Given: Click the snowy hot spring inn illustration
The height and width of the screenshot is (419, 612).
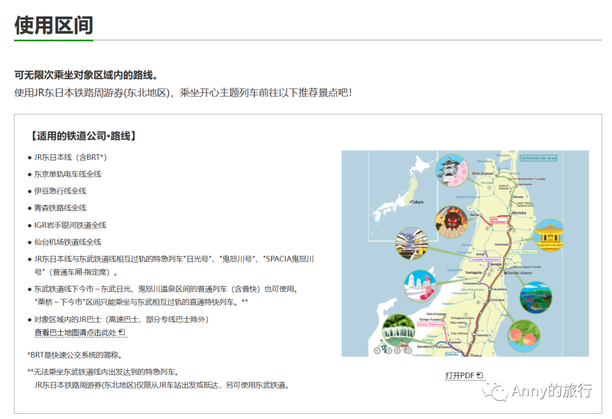Looking at the screenshot, I should pyautogui.click(x=412, y=243).
